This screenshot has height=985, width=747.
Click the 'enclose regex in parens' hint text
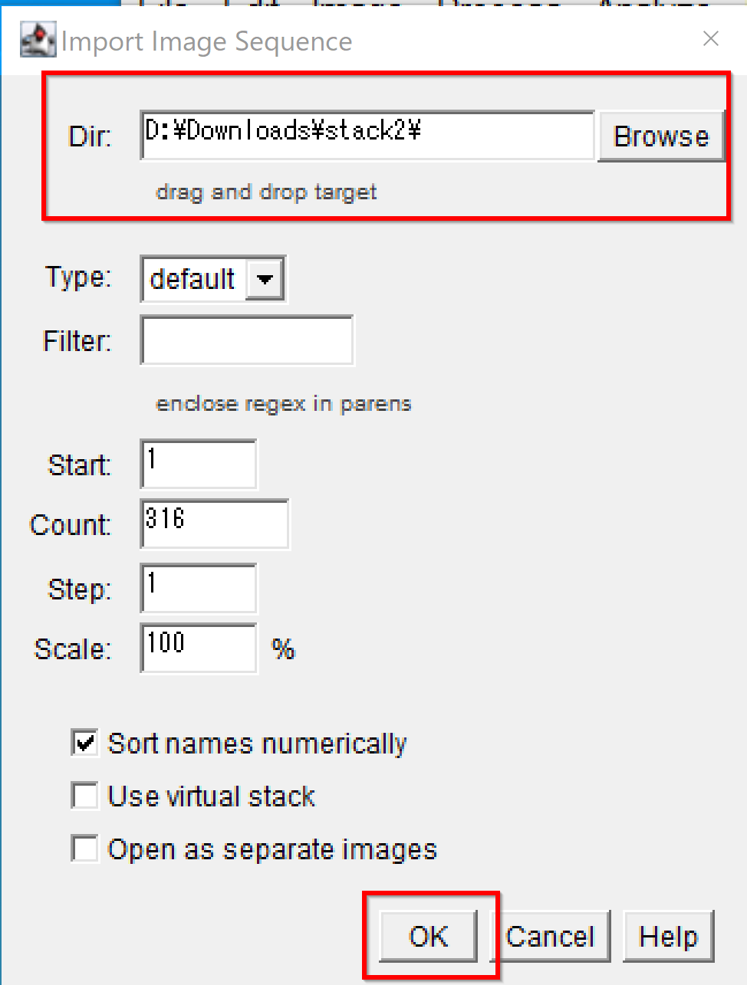(x=284, y=403)
